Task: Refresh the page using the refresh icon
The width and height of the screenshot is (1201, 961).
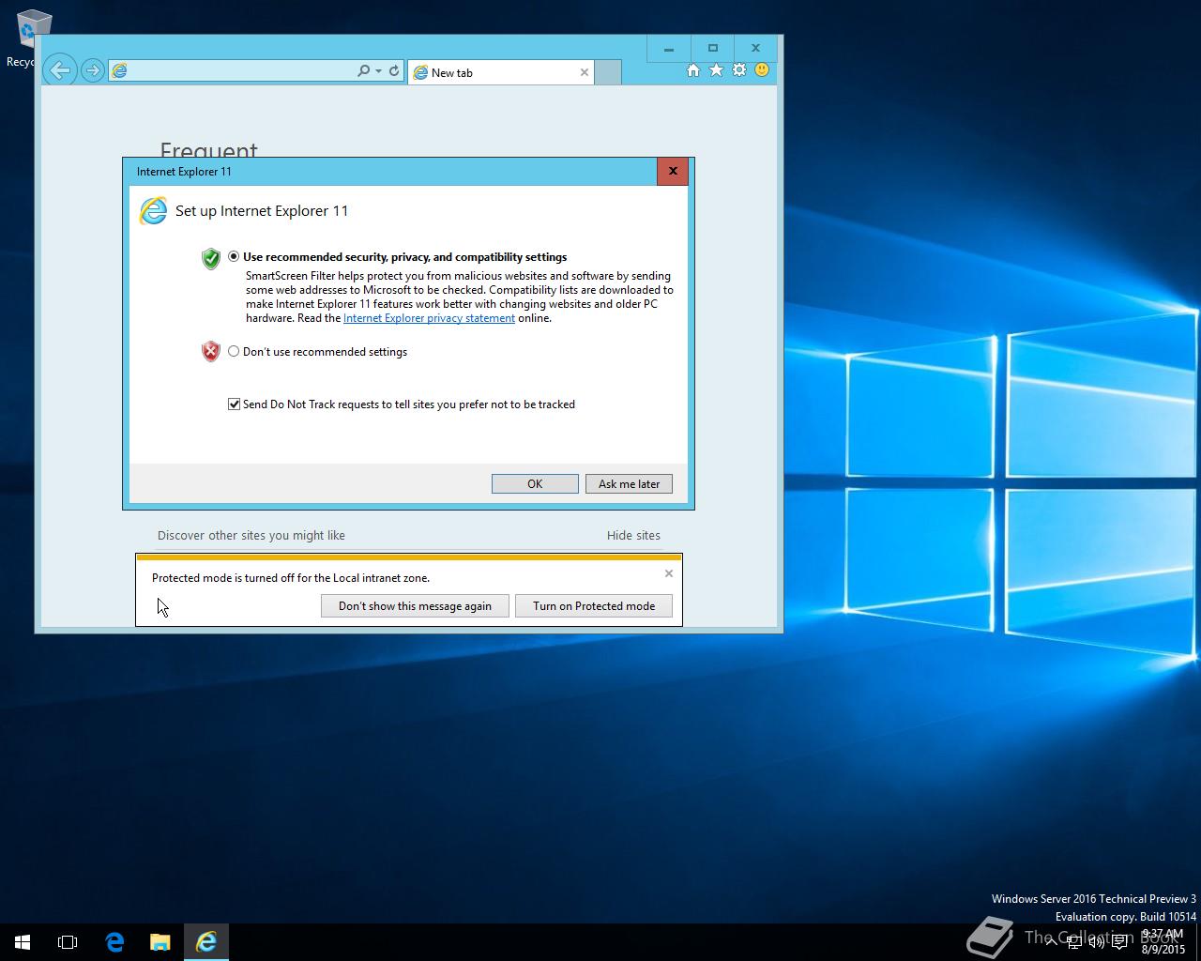Action: [x=394, y=69]
